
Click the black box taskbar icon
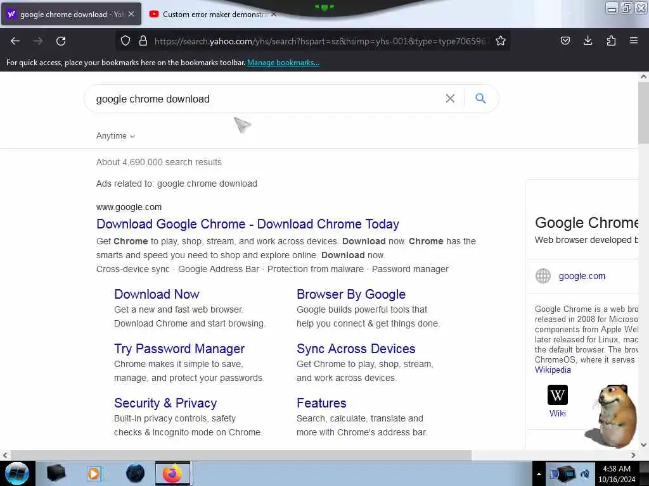tap(56, 473)
